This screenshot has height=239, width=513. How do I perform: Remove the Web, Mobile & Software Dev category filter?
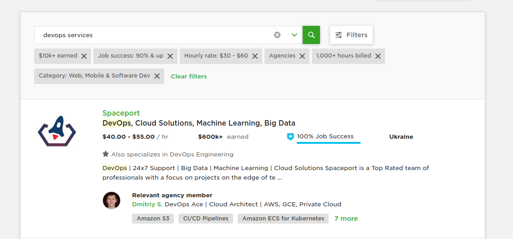157,76
